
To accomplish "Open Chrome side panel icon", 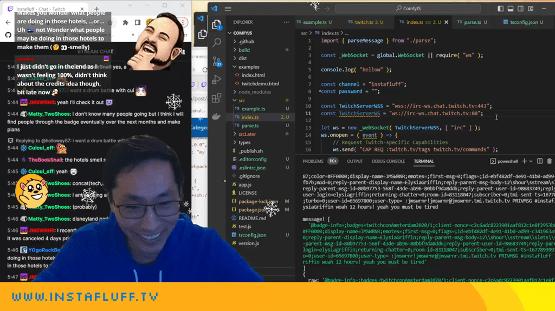I will pos(138,23).
